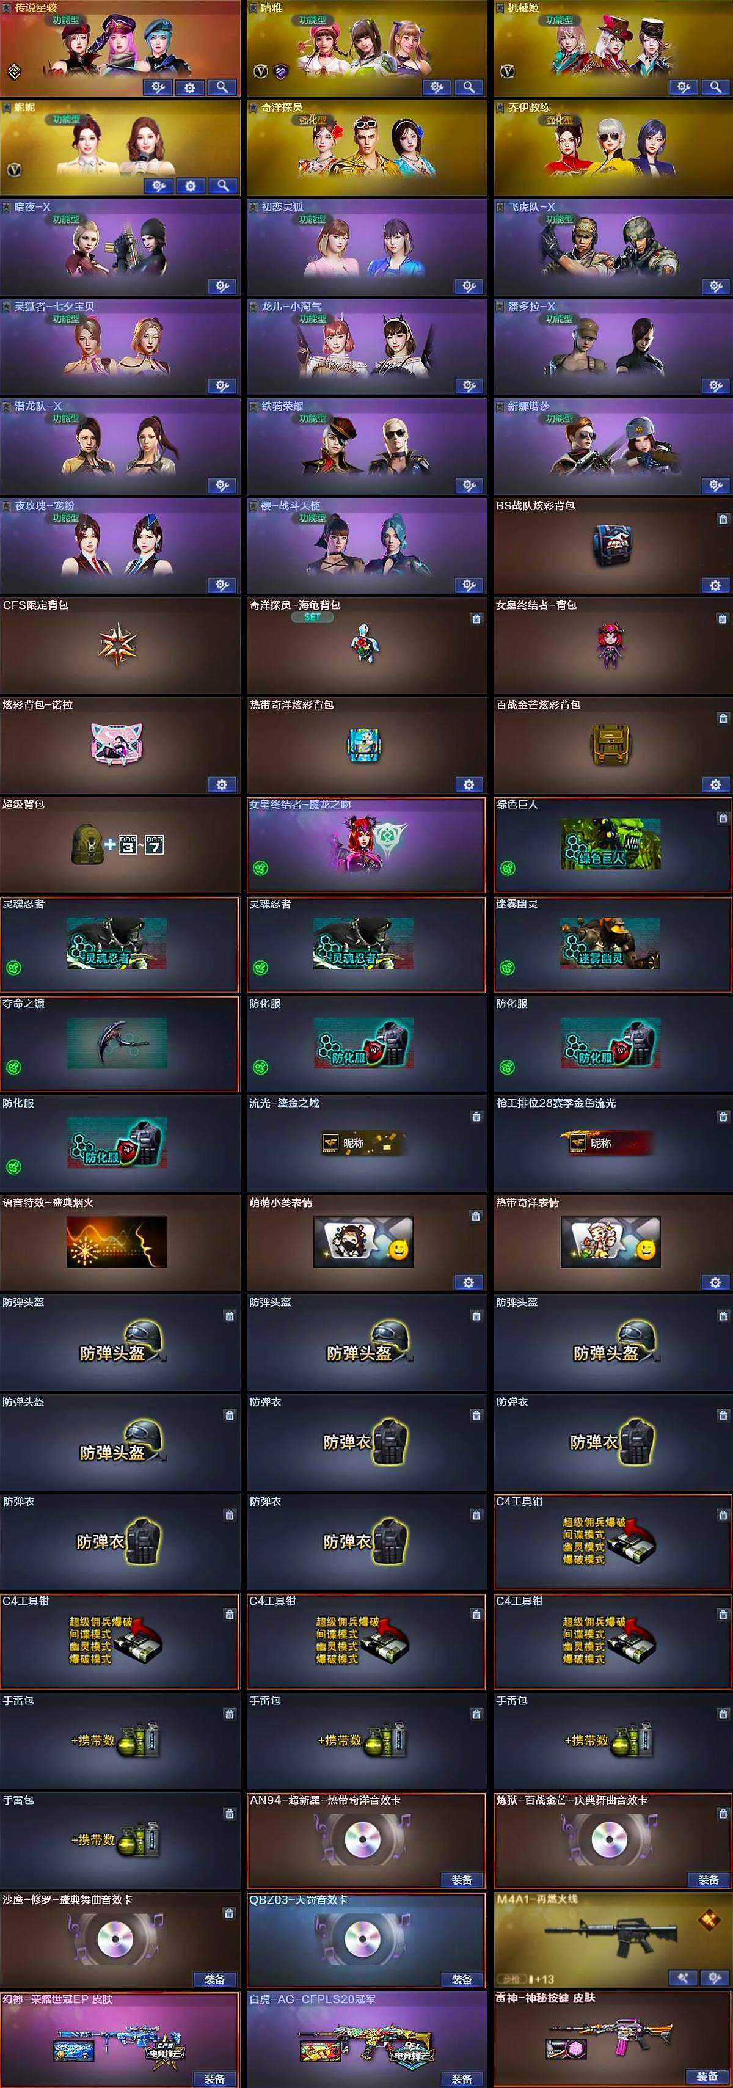The width and height of the screenshot is (733, 2088).
Task: Click the magnifier preview icon on 传说星骏 card
Action: 221,87
